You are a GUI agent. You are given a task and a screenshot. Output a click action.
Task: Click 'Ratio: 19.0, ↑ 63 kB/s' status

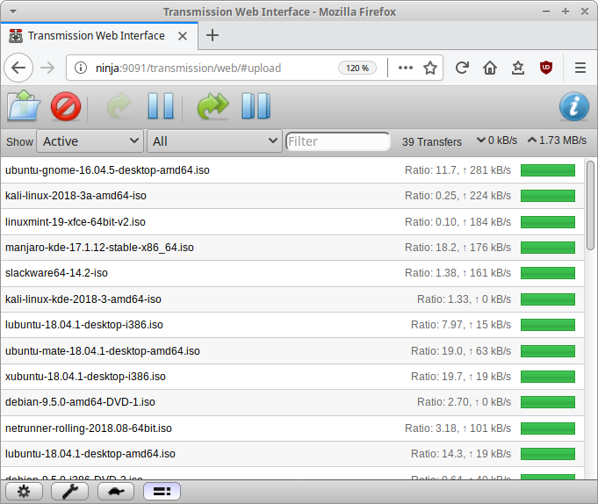[461, 350]
